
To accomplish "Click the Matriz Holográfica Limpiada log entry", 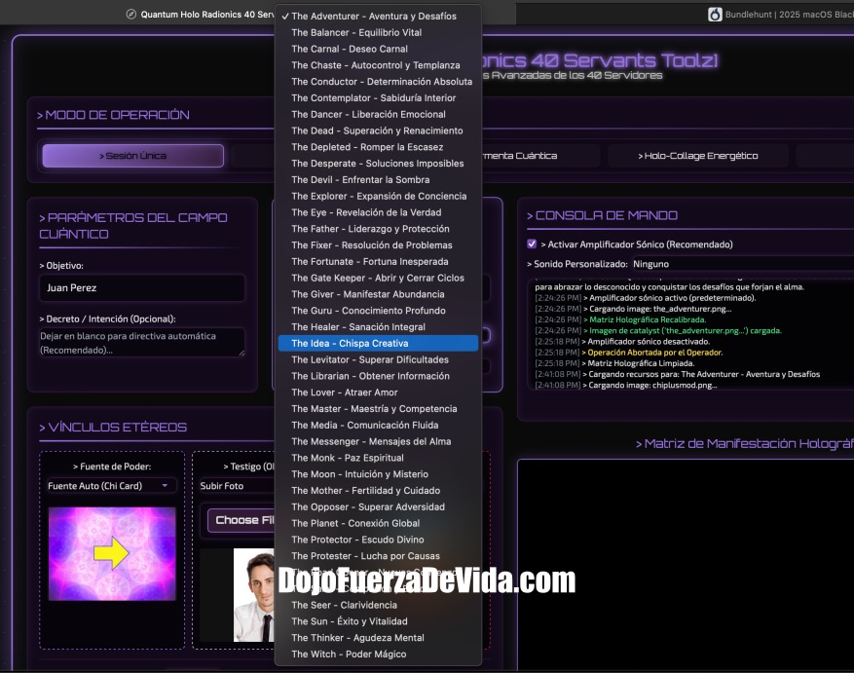I will click(614, 363).
